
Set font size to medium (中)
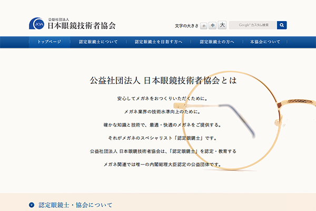coord(213,25)
